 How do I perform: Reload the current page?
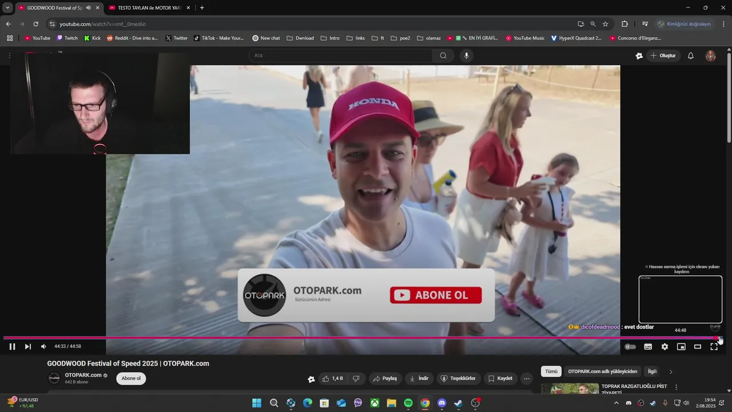[x=35, y=24]
